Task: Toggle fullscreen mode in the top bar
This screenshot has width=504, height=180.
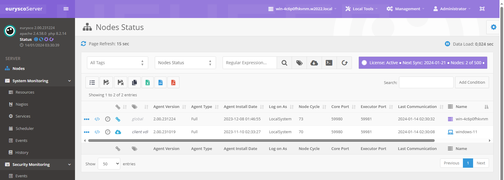Action: [482, 9]
